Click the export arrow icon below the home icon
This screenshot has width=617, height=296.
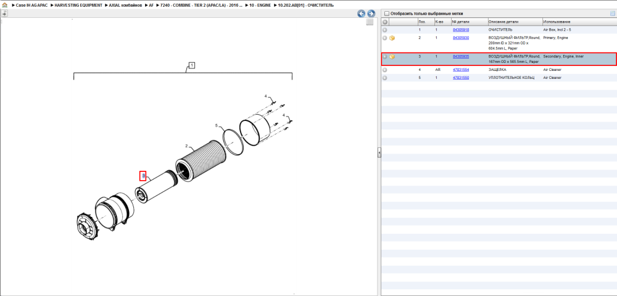coord(4,14)
